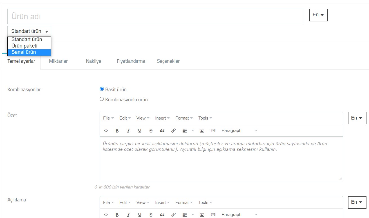Go to the Fiyatlandırma tab
The height and width of the screenshot is (218, 369).
coord(131,61)
